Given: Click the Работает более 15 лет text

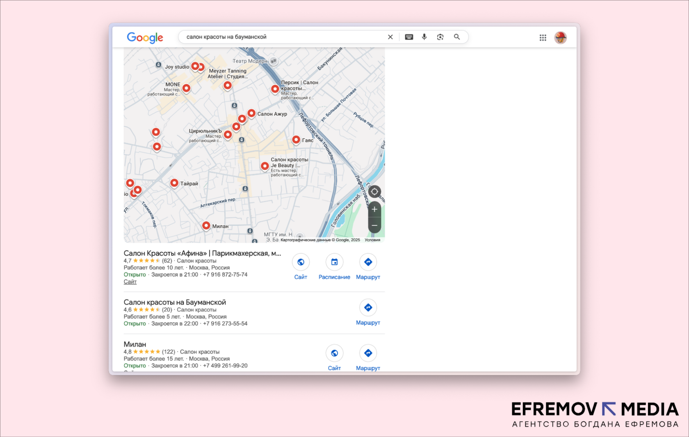Looking at the screenshot, I should coord(154,359).
